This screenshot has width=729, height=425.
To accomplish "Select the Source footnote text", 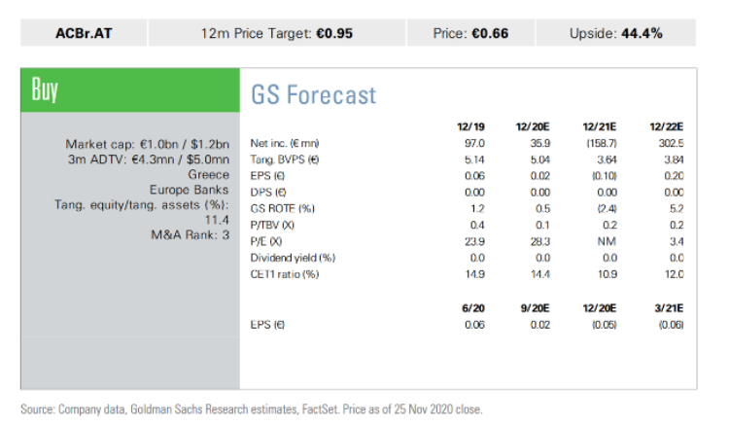I will coord(252,409).
